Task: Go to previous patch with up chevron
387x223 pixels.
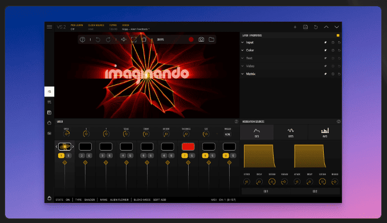Action: click(326, 27)
